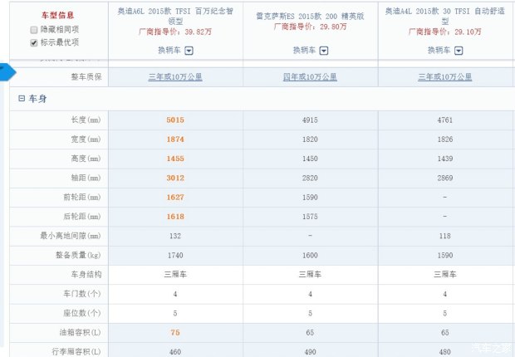
Task: Click the ground clearance value 118
Action: point(444,236)
